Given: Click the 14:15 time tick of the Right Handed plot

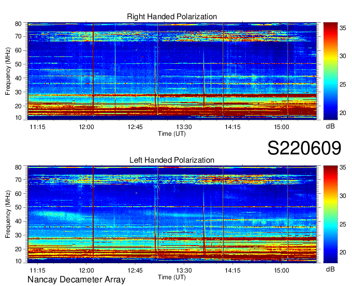Looking at the screenshot, I should (232, 127).
